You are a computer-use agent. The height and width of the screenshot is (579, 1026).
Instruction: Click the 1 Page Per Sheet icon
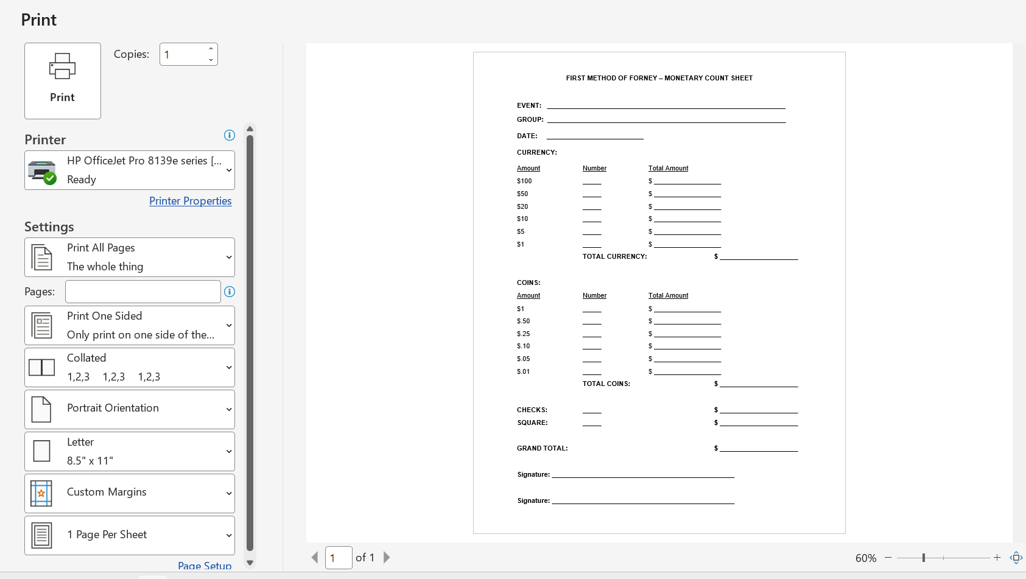click(x=42, y=535)
